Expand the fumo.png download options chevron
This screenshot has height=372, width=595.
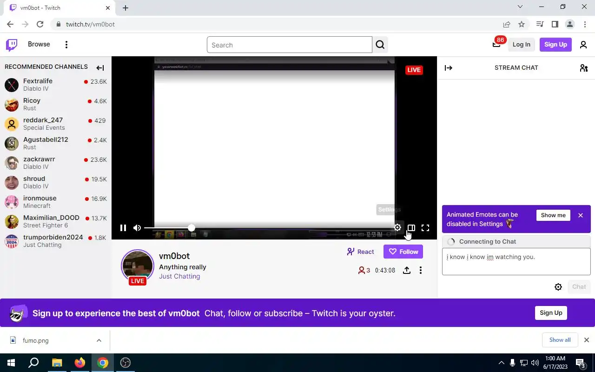[x=99, y=340]
